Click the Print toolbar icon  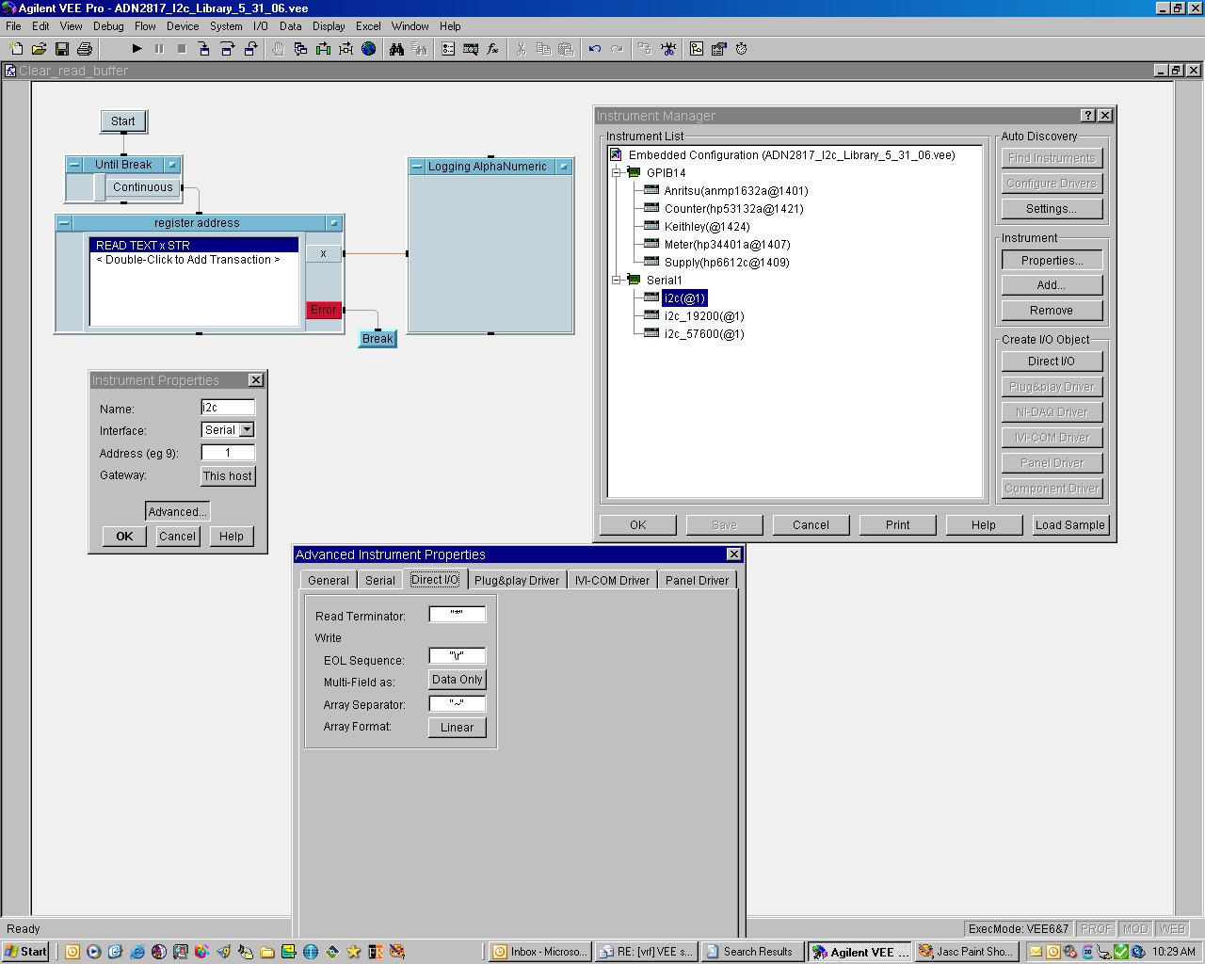point(85,49)
